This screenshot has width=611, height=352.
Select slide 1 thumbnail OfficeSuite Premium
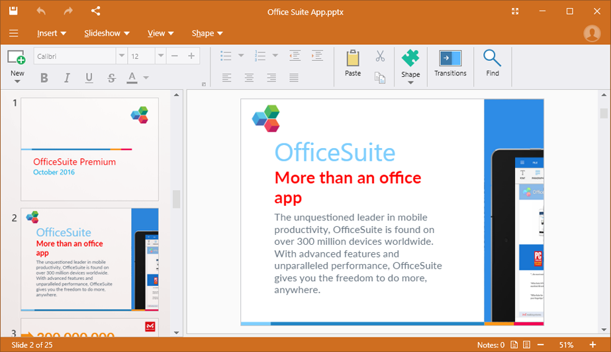pyautogui.click(x=89, y=149)
